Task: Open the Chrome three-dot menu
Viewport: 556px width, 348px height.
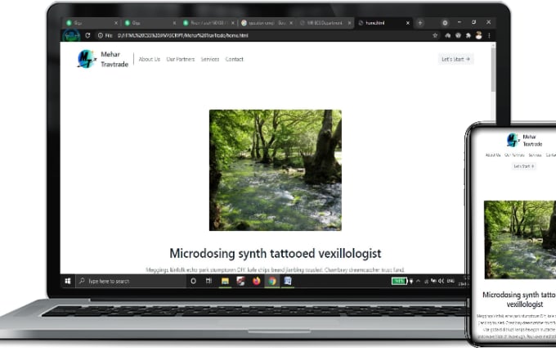Action: pos(489,35)
